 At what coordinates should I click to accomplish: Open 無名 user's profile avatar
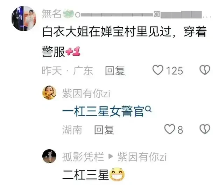click(24, 18)
